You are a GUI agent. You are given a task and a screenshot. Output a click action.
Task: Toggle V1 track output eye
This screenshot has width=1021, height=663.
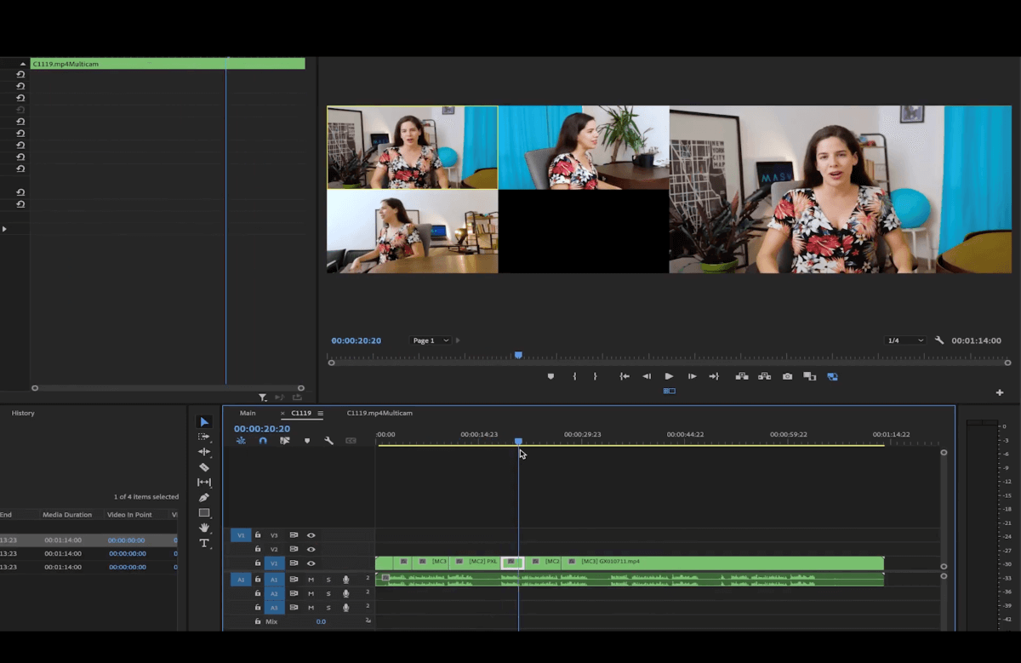(x=311, y=563)
